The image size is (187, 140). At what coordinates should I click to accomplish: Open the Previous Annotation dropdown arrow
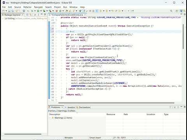click(x=110, y=11)
